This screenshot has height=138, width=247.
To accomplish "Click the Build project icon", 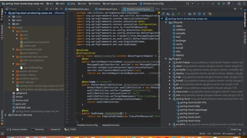I will [188, 3].
